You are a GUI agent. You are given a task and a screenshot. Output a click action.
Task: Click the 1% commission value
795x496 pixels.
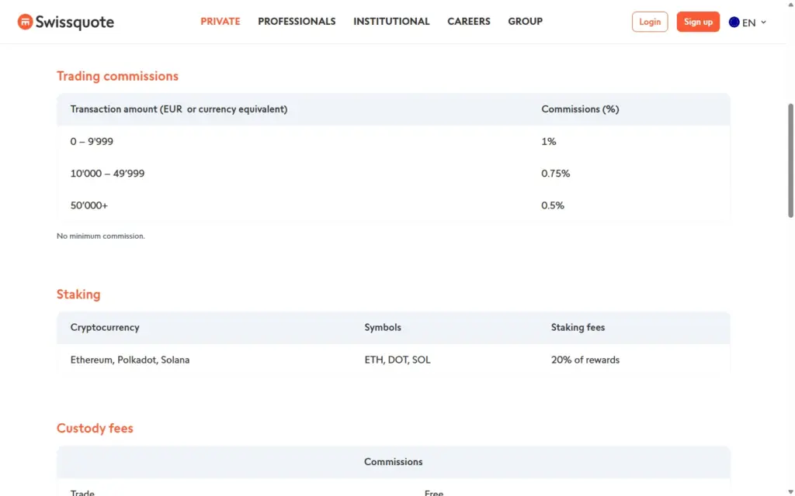pos(549,142)
